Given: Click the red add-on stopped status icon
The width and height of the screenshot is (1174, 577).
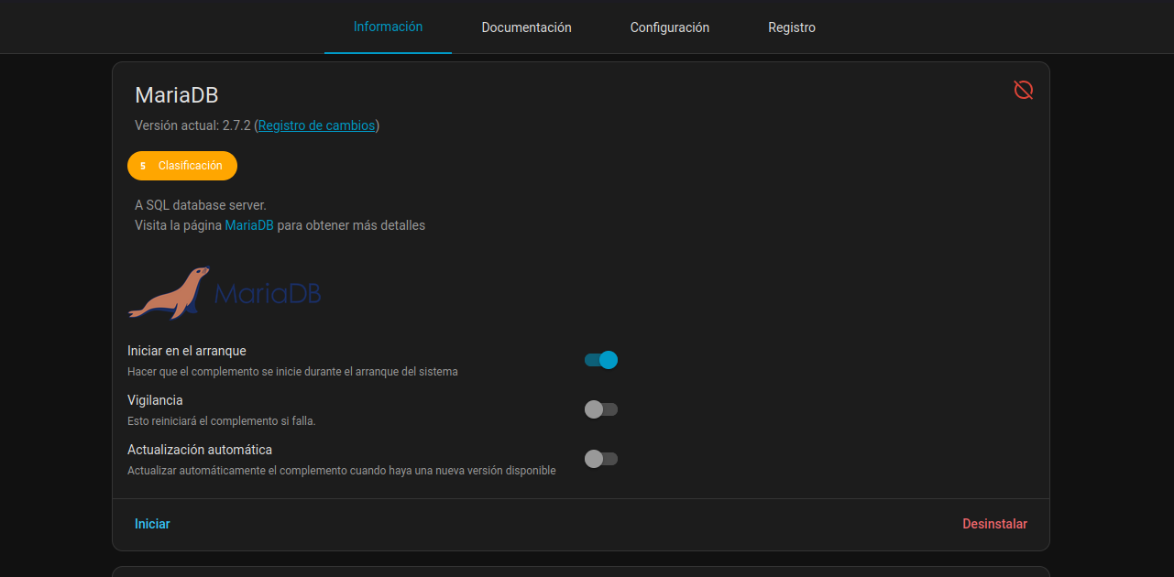Looking at the screenshot, I should [x=1023, y=90].
